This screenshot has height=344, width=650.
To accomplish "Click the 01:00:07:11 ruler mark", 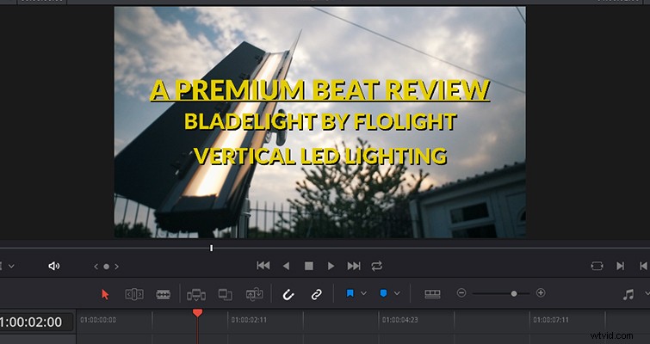I will [x=551, y=320].
